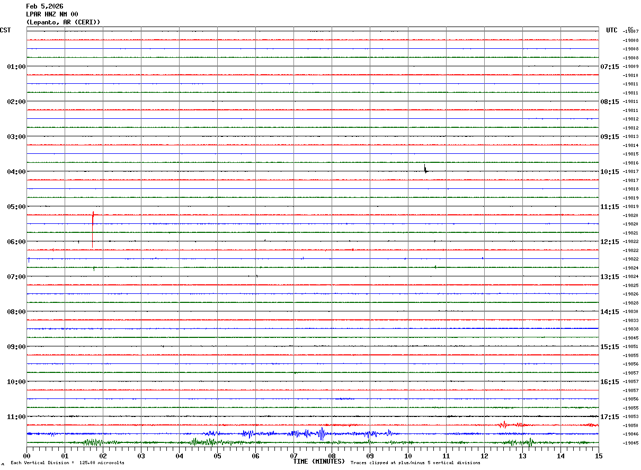Click the '09:00' CST hour label
Viewport: 641px width, 470px height.
16,347
